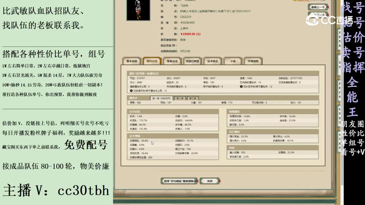365x205 pixels.
Task: Click the 法术增强 section header
Action: [x=173, y=136]
